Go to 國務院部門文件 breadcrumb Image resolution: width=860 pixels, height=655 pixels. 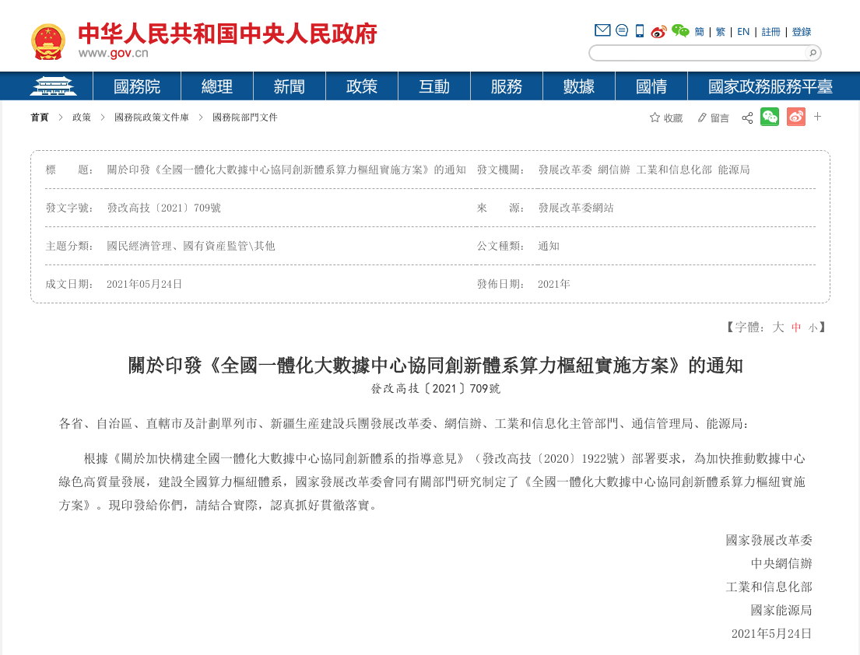pos(244,117)
